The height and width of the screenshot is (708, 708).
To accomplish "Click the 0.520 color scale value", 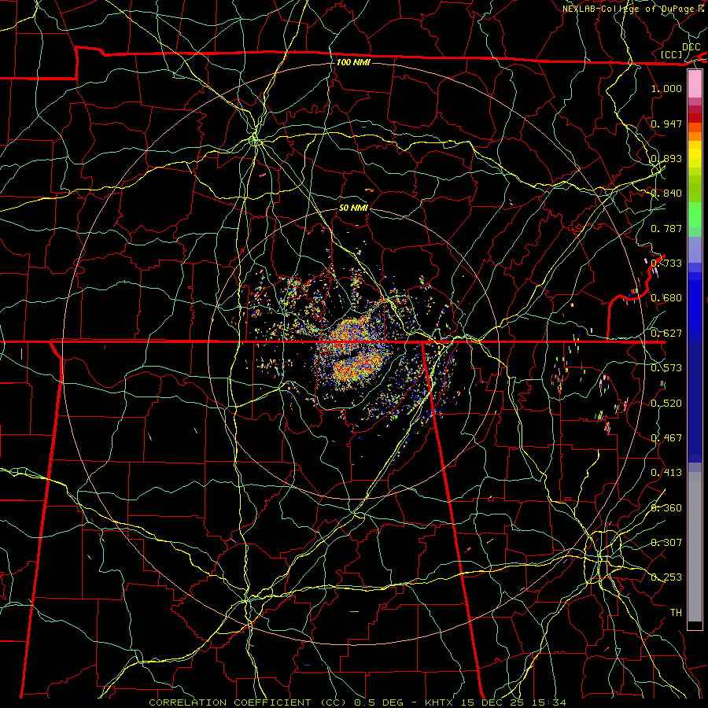I will (666, 404).
